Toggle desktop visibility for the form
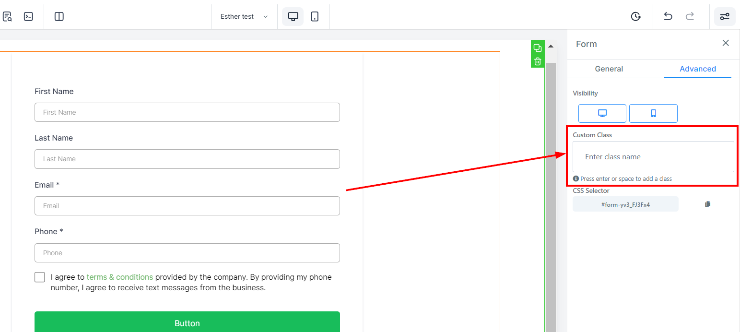The image size is (740, 332). (602, 113)
